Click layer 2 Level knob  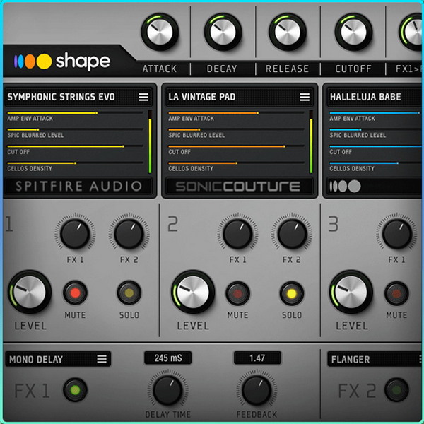193,292
